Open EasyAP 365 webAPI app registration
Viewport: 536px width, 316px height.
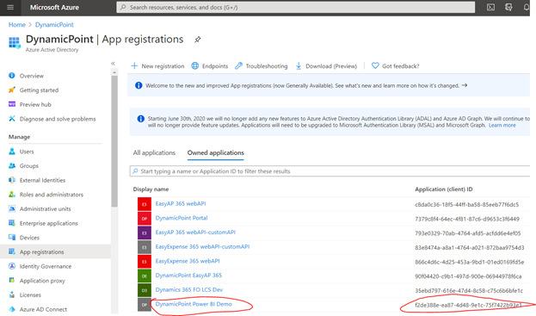pos(181,204)
